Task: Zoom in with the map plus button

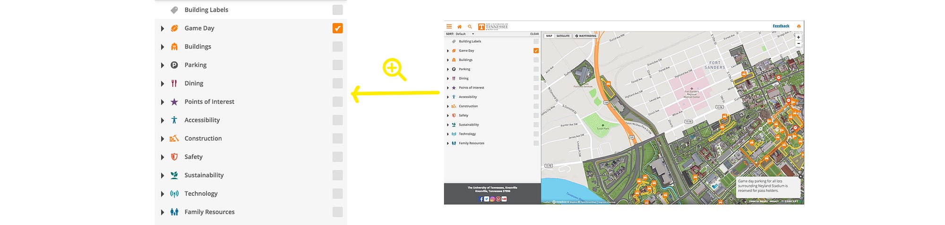Action: pos(799,37)
